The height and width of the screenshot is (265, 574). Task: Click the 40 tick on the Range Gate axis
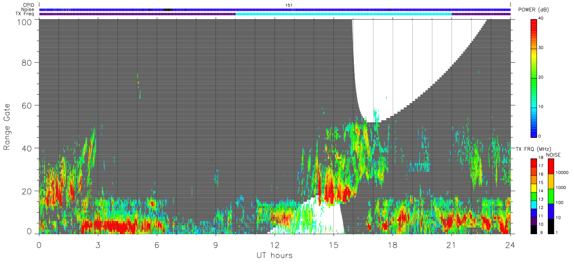[x=28, y=148]
